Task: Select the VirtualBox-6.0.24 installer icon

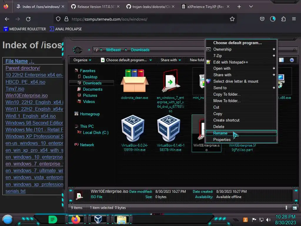Action: pyautogui.click(x=133, y=128)
